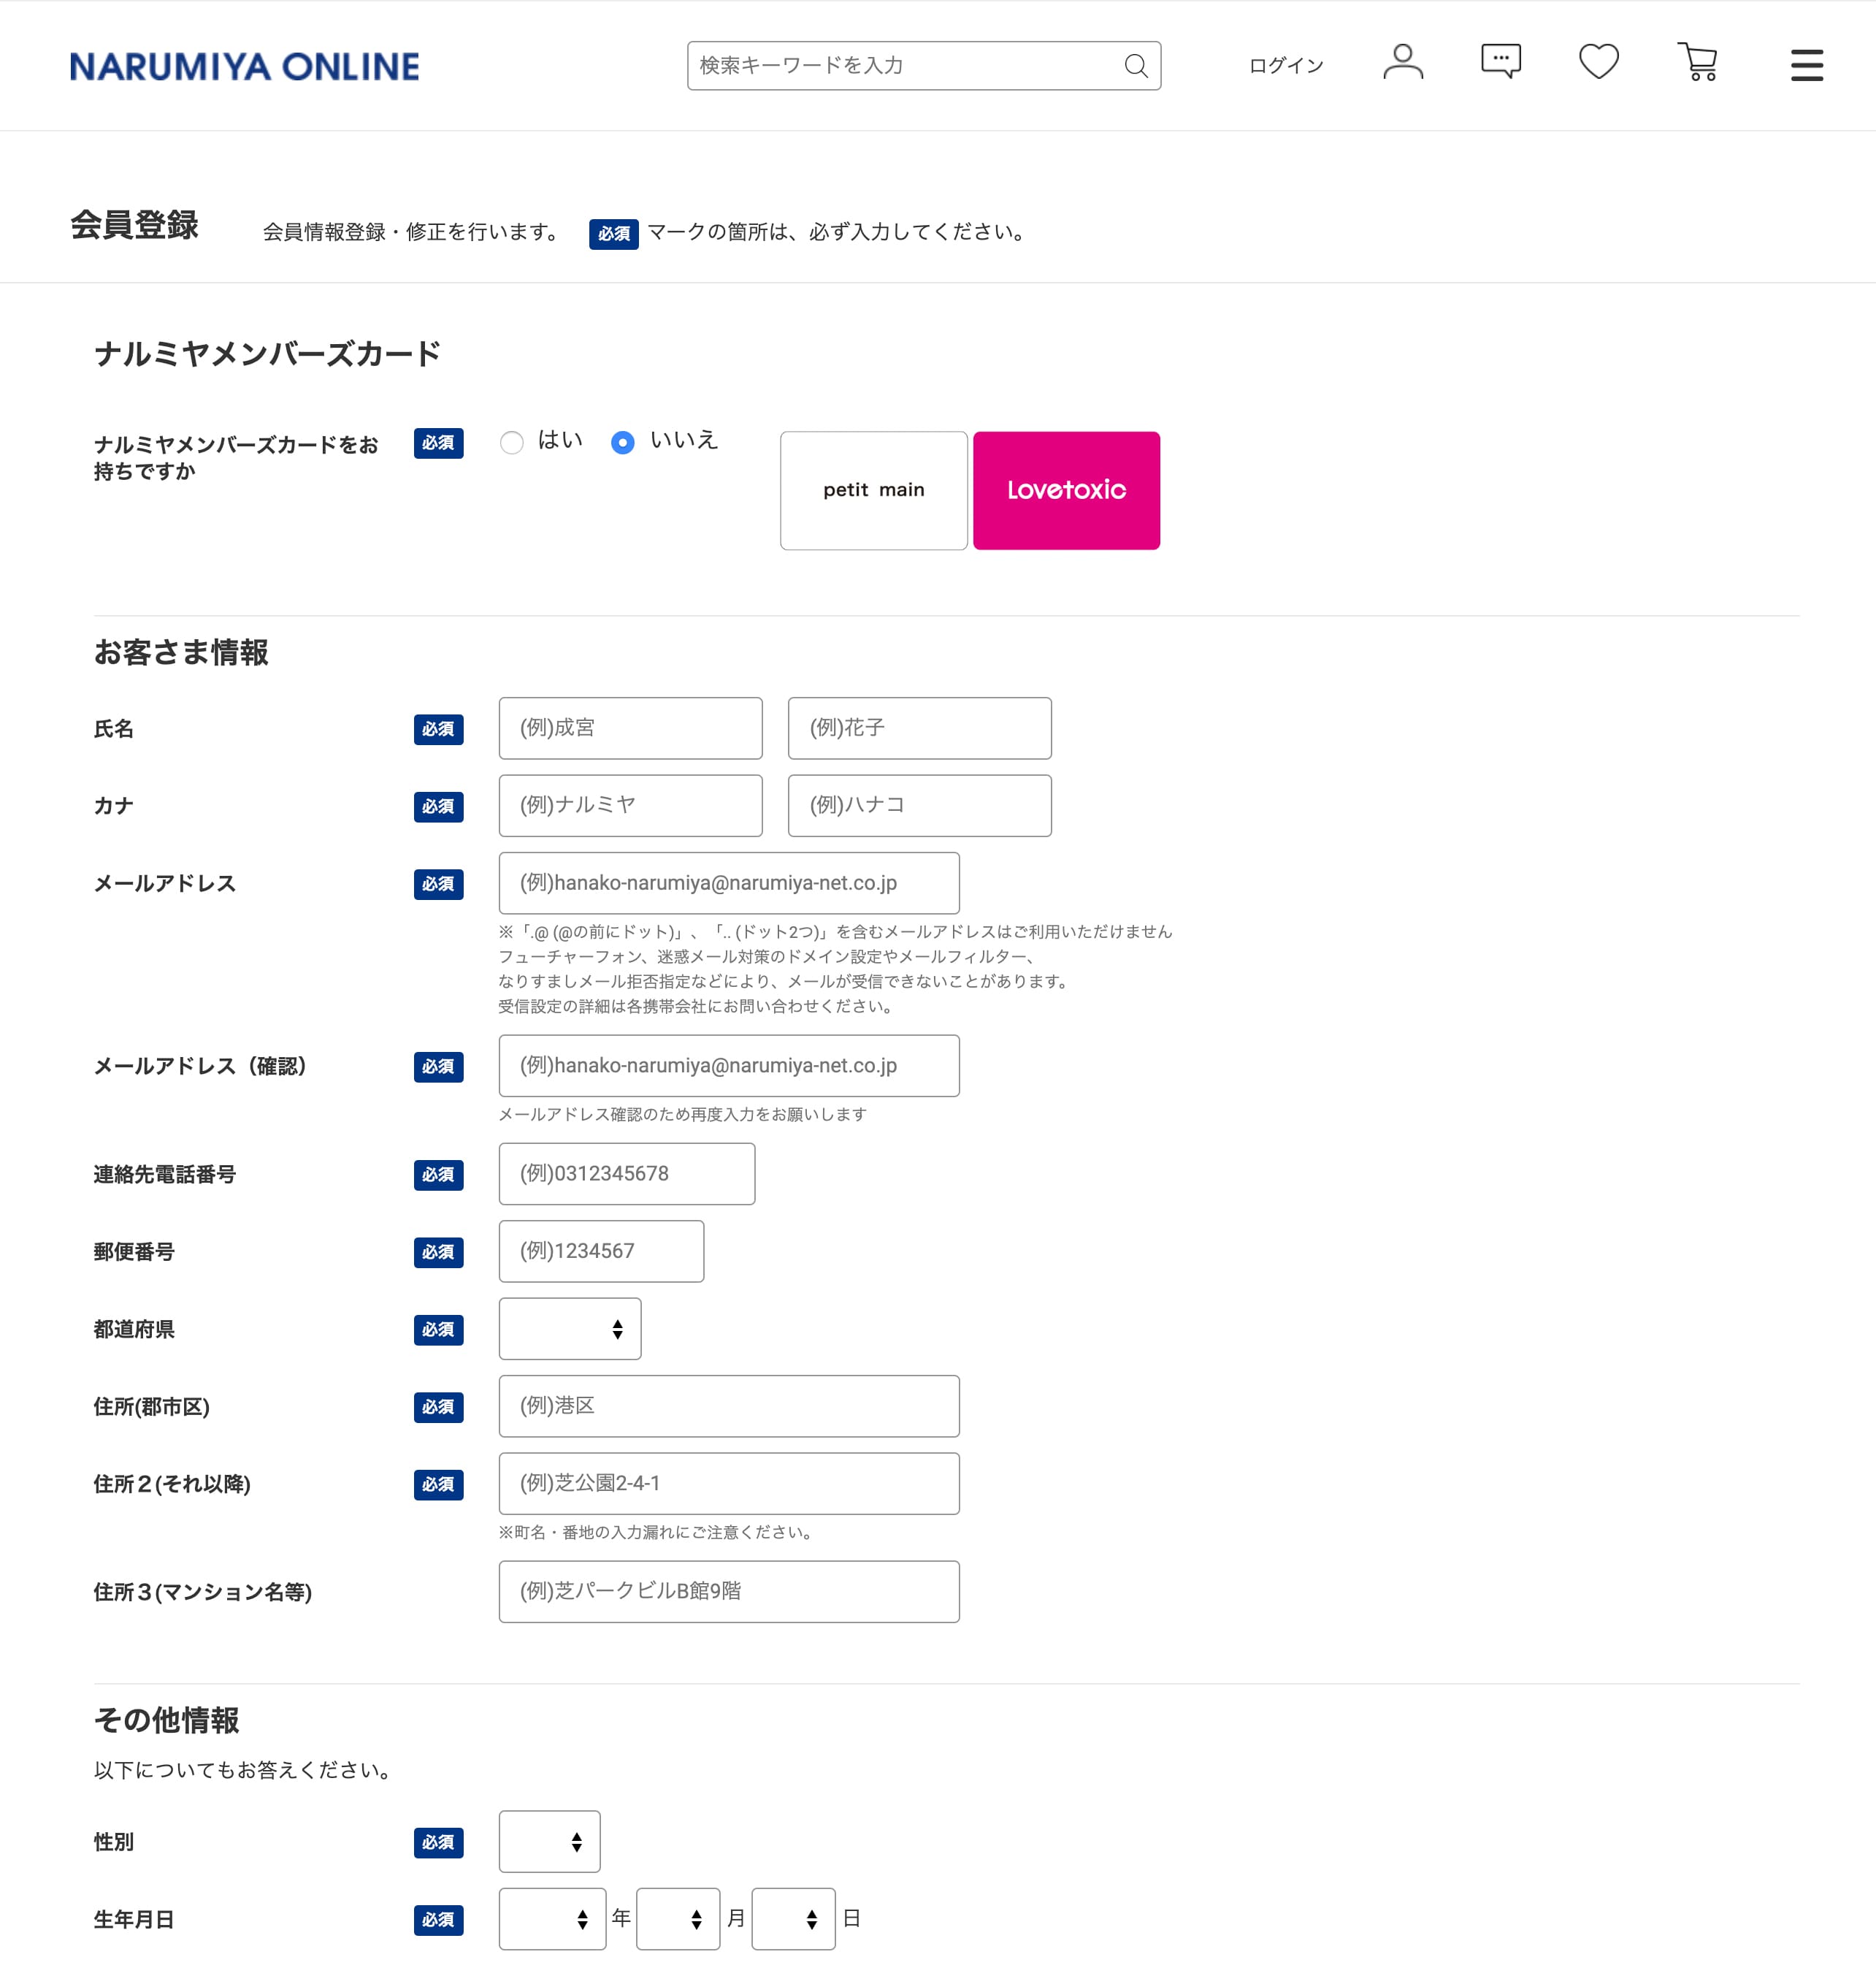Click the 住所３(マンション名等) input field
This screenshot has height=1987, width=1876.
coord(729,1591)
